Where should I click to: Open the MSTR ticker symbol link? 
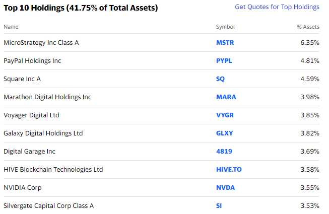(225, 43)
